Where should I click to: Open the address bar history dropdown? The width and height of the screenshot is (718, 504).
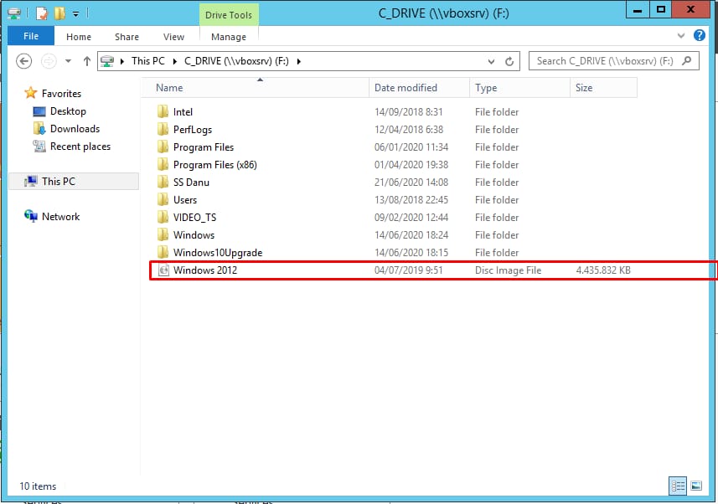(491, 61)
